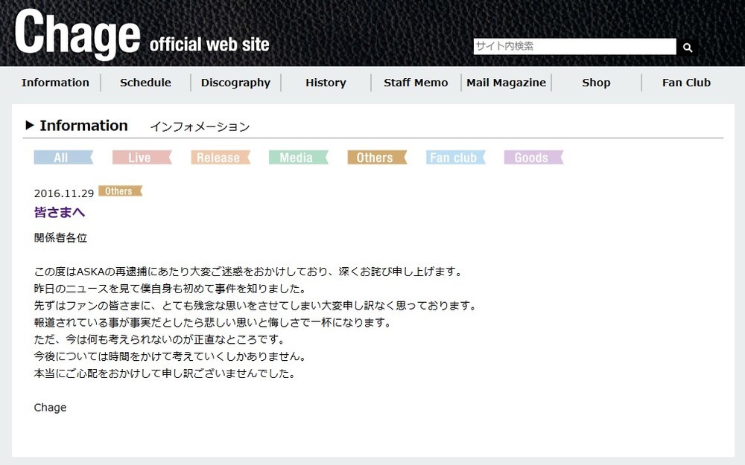Click the black triangle beside Information heading
Screen dimensions: 745x465
[x=30, y=125]
